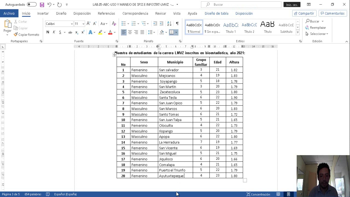Toggle italic formatting K button

[x=54, y=32]
